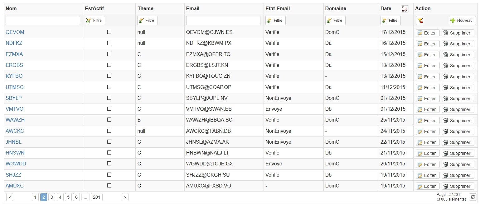Screen dimensions: 480x208
Task: Check the EstActif box for EZMXA
Action: click(109, 54)
